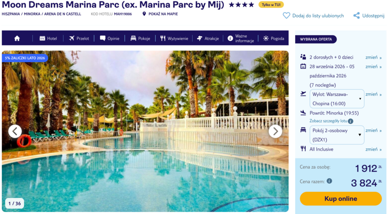Open the Przelot tab

79,39
